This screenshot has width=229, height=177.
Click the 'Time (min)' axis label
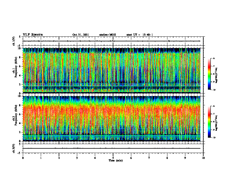116,161
